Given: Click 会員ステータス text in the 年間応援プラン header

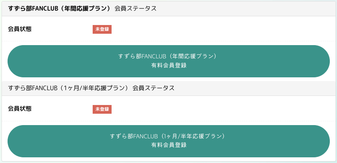Looking at the screenshot, I should click(x=135, y=8).
